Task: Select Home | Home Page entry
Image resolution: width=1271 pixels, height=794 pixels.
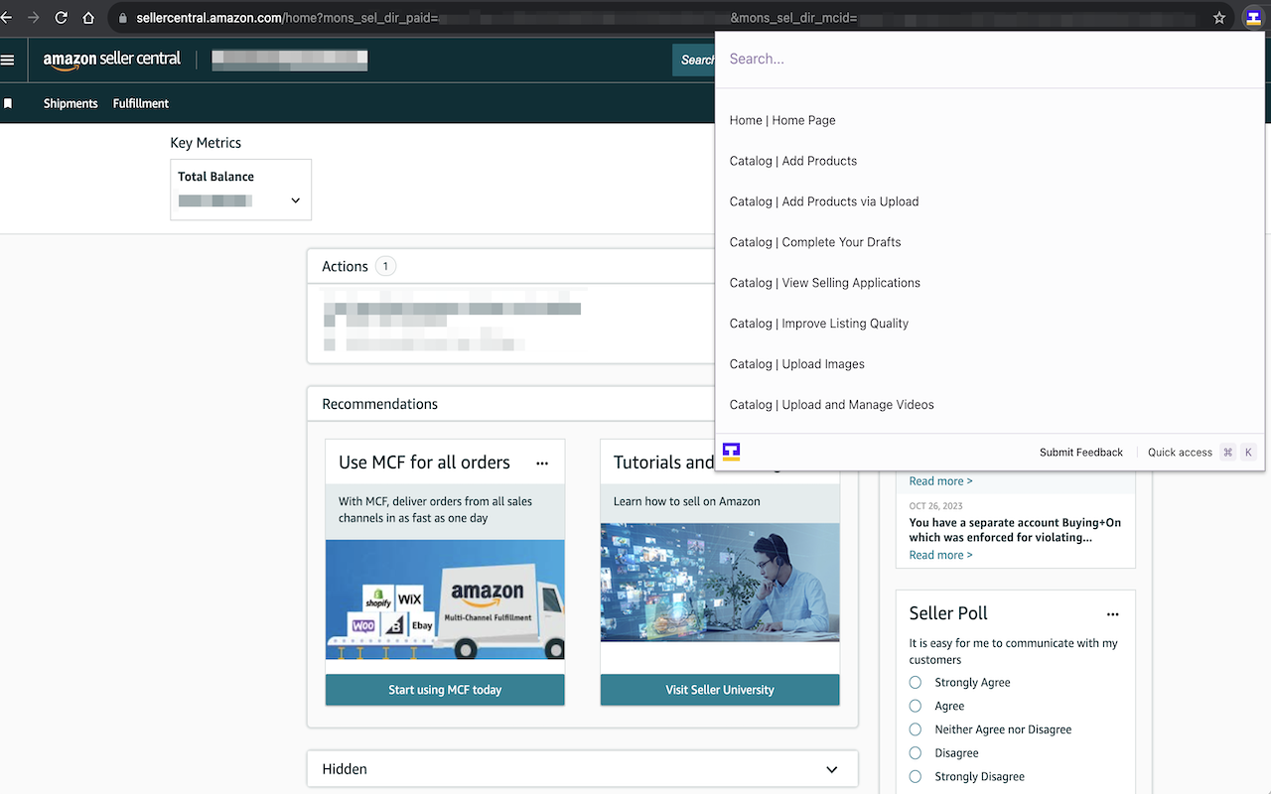Action: (x=989, y=120)
